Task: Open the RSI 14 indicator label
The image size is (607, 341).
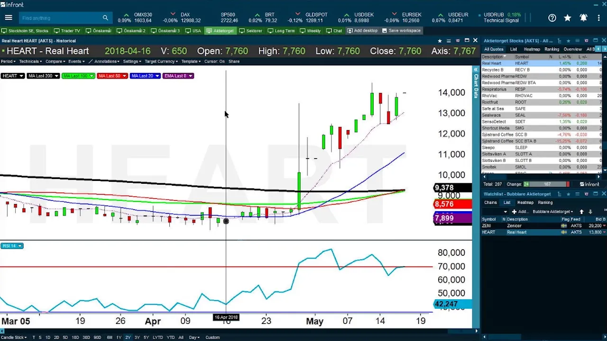Action: (12, 246)
